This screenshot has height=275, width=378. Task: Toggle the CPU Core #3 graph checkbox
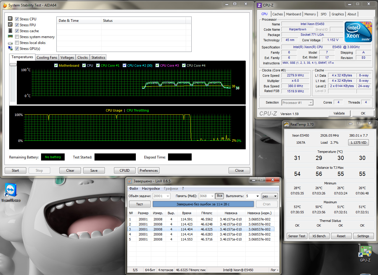pyautogui.click(x=157, y=66)
